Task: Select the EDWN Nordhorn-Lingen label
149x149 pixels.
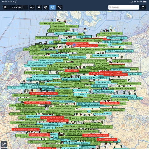Action: click(x=36, y=73)
